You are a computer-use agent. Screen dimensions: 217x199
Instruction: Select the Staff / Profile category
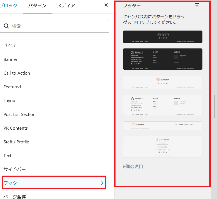point(16,142)
